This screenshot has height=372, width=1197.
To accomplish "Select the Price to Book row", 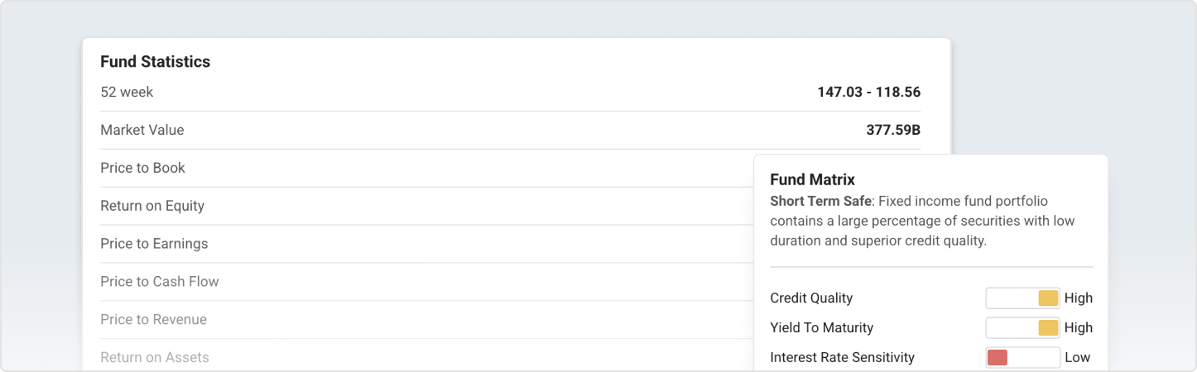I will (142, 169).
